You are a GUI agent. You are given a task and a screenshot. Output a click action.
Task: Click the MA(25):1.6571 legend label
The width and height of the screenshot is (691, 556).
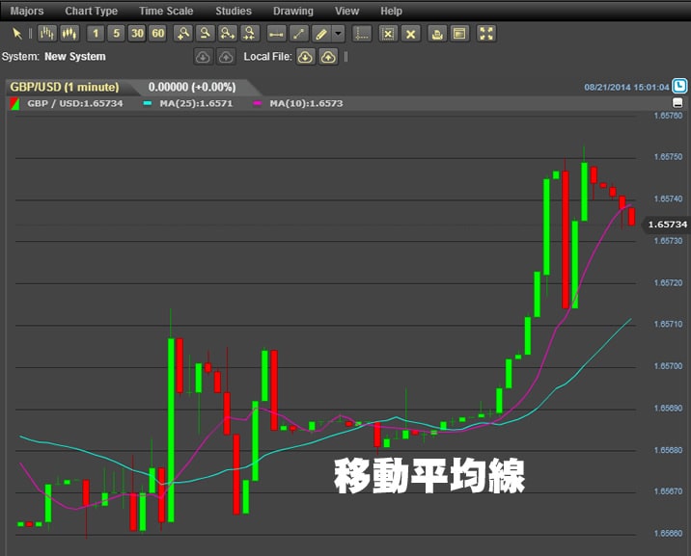[x=196, y=104]
